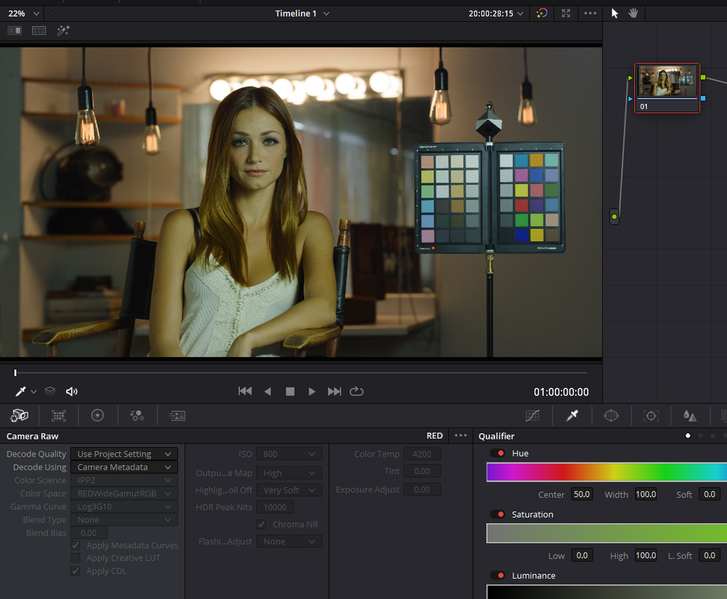Open the Color Wheels palette

(x=97, y=416)
